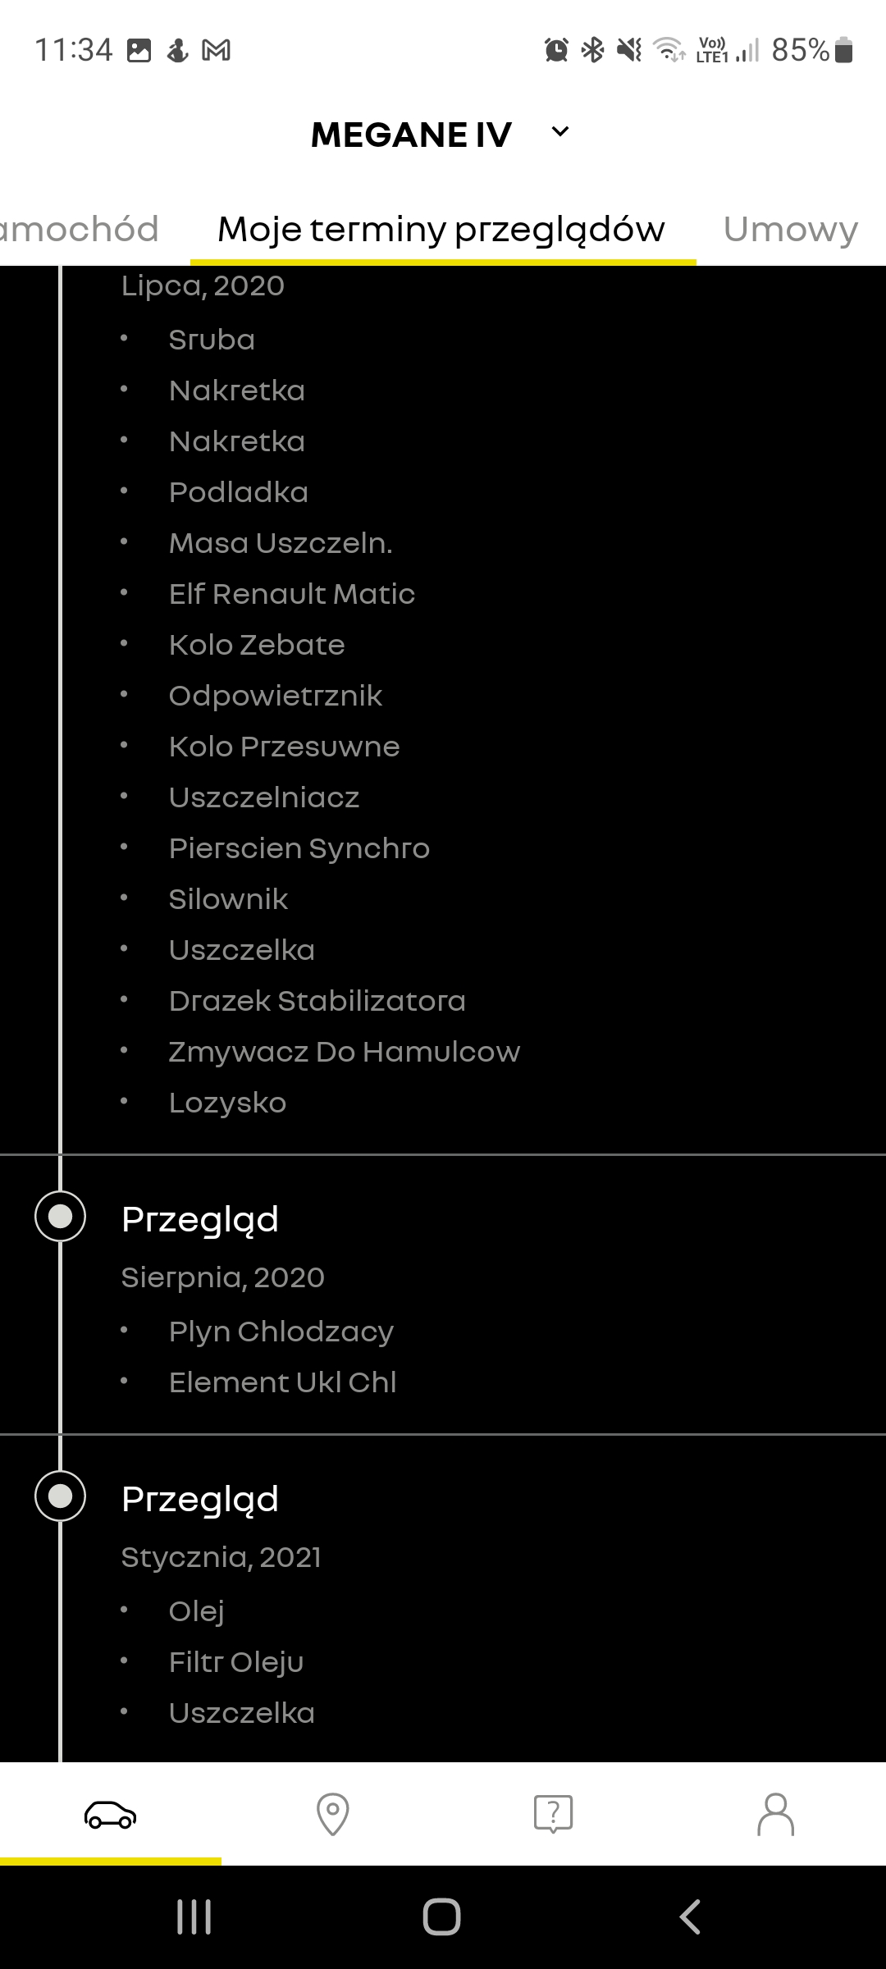Tap the Elf Renault Matic list item

(x=292, y=594)
